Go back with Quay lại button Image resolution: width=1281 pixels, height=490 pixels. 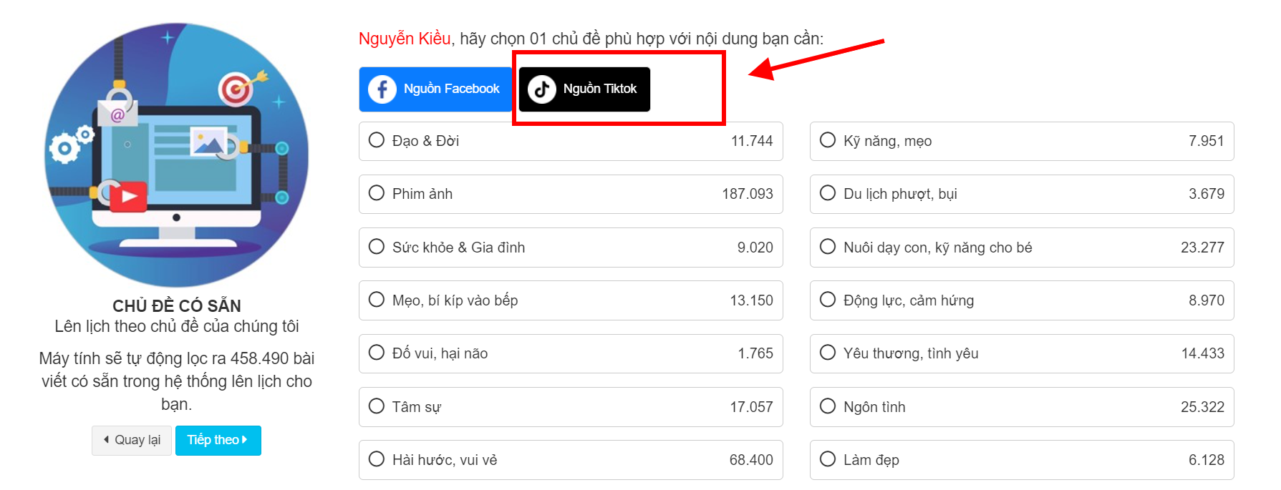coord(132,441)
